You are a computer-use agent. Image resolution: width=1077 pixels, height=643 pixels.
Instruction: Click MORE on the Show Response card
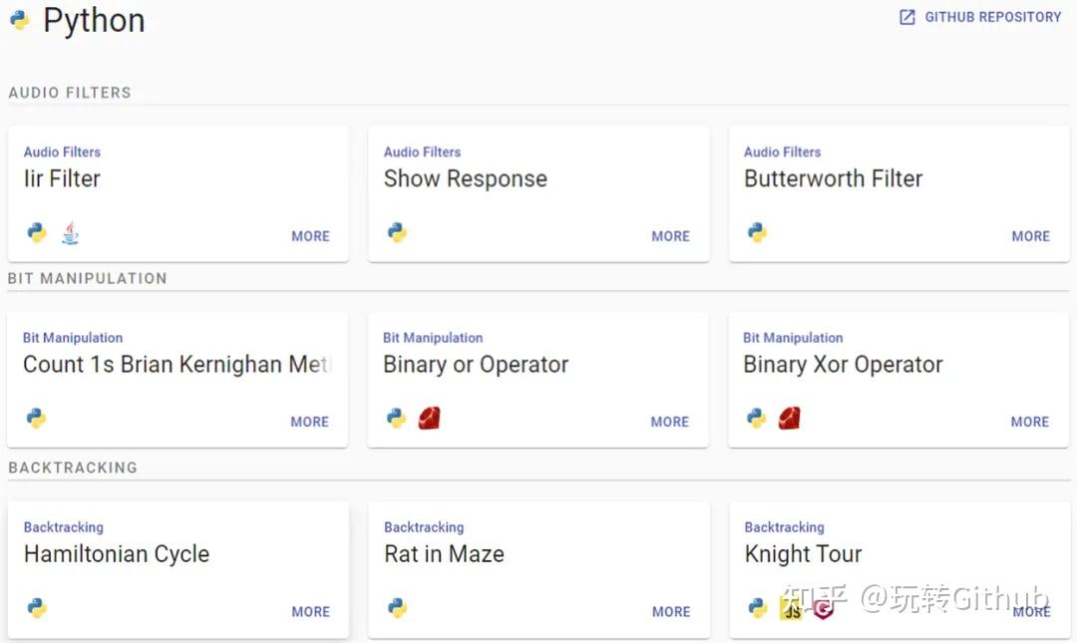tap(670, 236)
